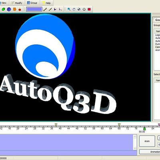Click the scroll-up arrow of track panel
160x160 pixels.
(135, 136)
